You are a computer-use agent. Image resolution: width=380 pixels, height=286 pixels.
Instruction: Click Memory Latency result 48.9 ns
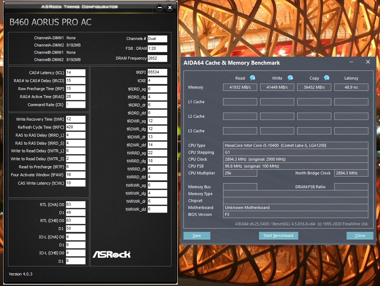coord(351,87)
